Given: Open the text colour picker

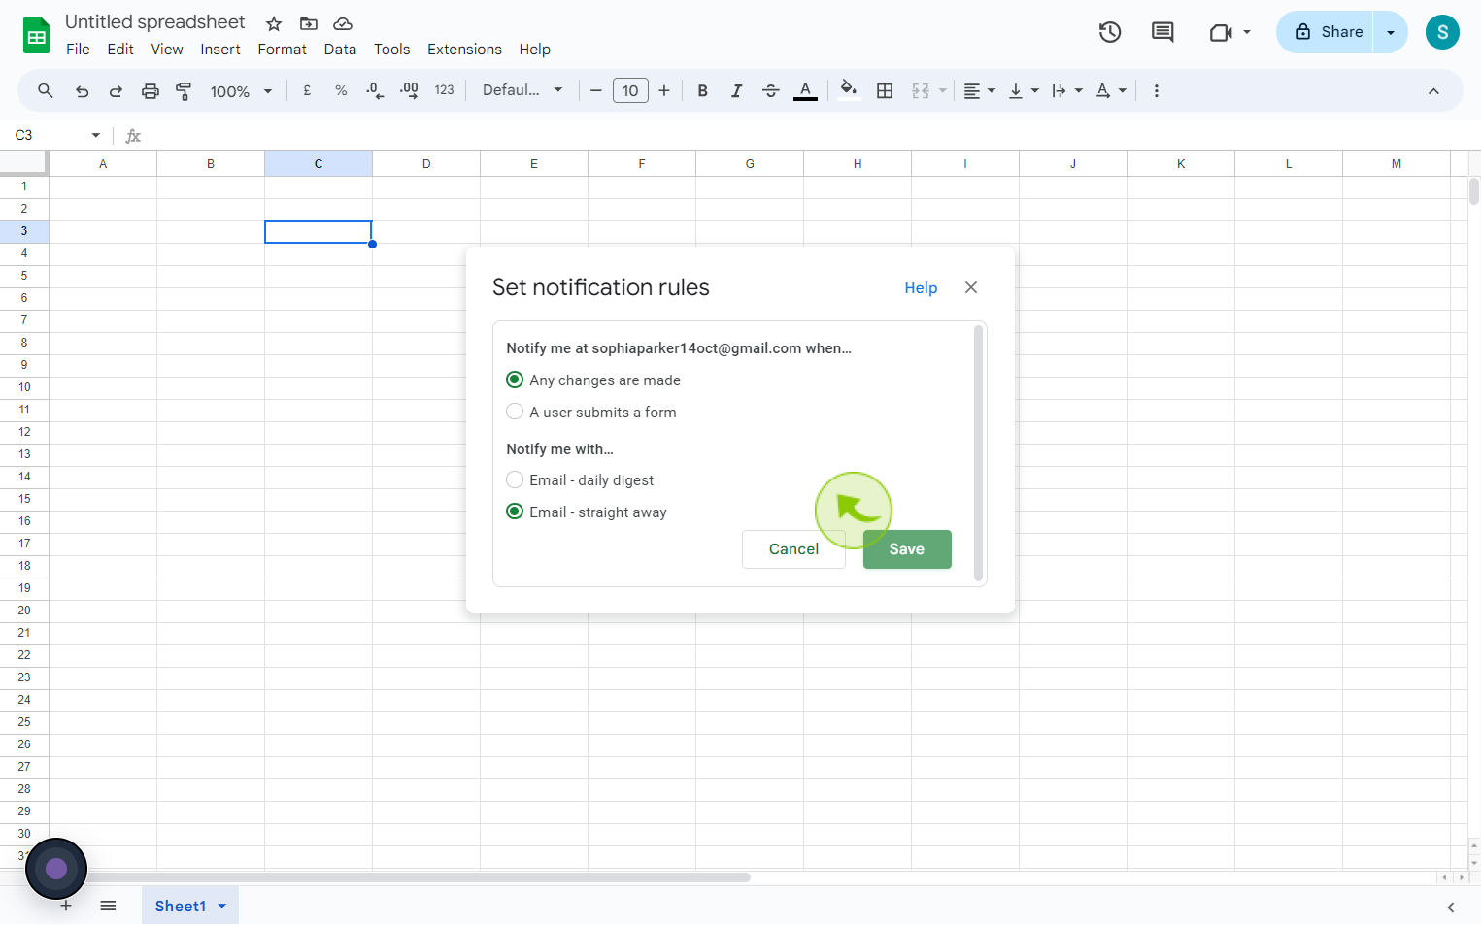Looking at the screenshot, I should click(805, 90).
